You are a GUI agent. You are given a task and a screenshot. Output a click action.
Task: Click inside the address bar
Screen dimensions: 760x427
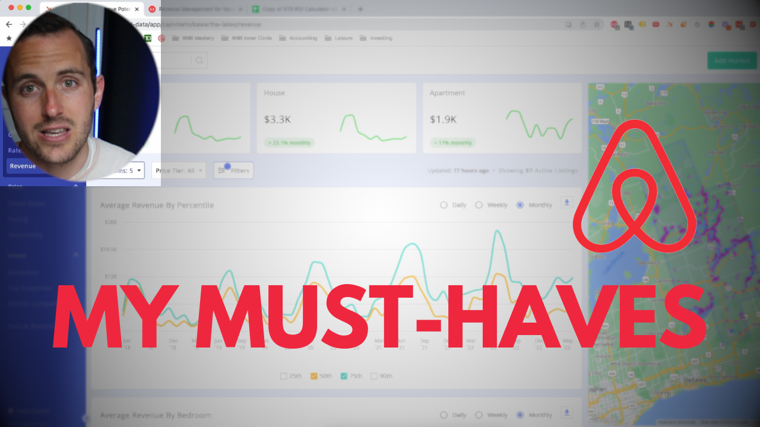(356, 24)
